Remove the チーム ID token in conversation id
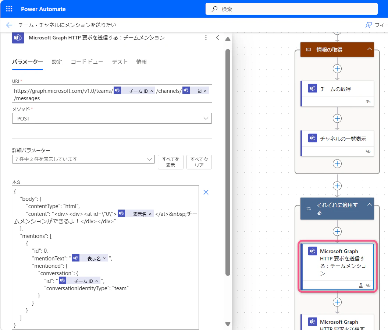 (x=96, y=281)
